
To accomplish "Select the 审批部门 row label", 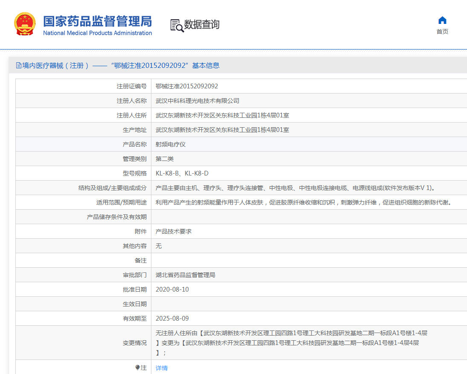I will pos(135,275).
